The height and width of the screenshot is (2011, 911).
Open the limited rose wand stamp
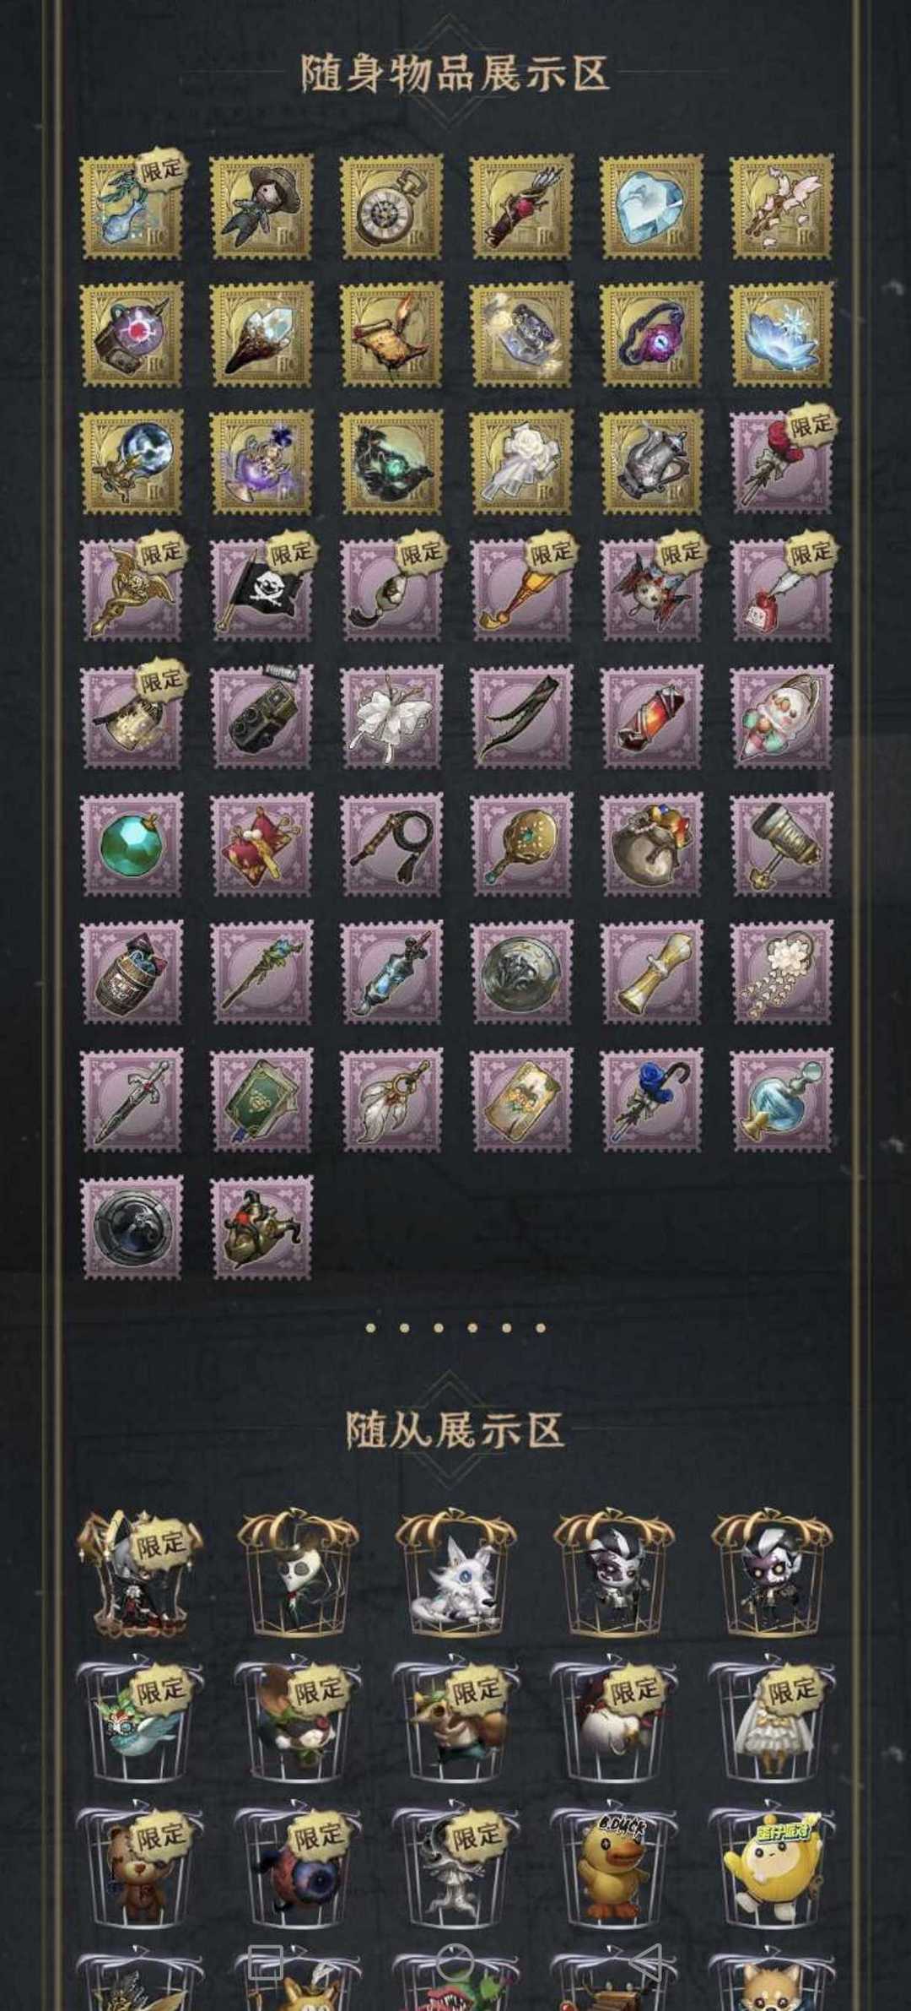(x=781, y=462)
